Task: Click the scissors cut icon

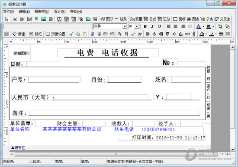Action: click(71, 34)
